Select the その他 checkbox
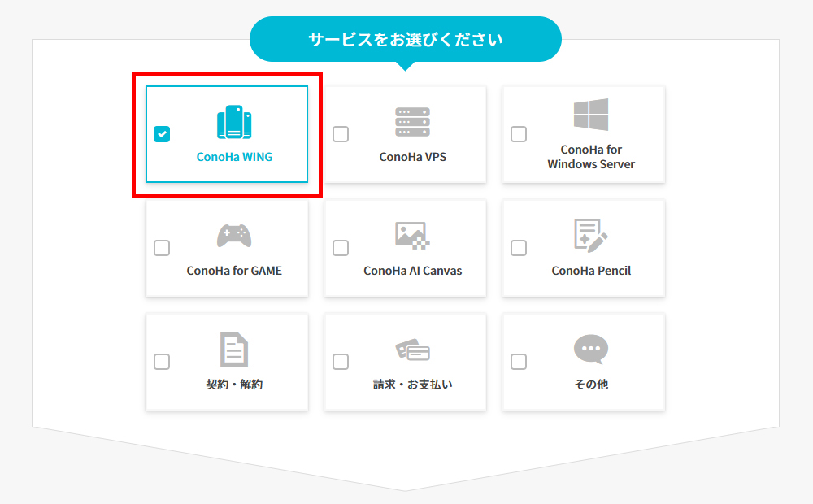The height and width of the screenshot is (504, 813). tap(519, 362)
